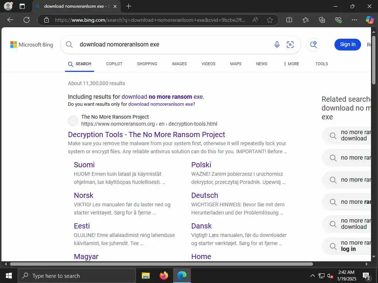Switch to the IMAGES tab
The width and height of the screenshot is (378, 283).
179,64
